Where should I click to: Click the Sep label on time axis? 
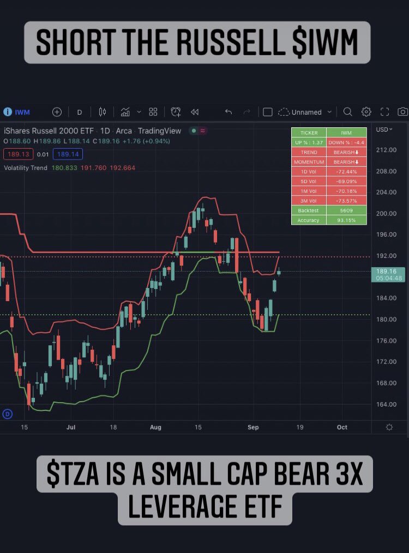252,427
